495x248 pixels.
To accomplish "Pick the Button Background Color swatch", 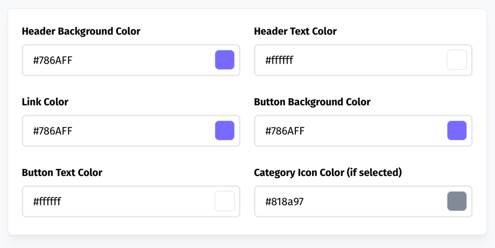I will pos(457,131).
